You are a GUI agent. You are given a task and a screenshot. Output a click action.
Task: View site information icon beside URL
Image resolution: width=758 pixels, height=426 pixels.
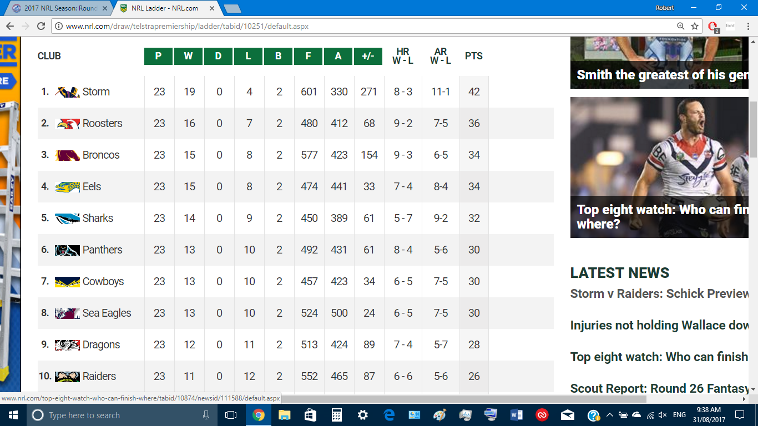coord(59,26)
